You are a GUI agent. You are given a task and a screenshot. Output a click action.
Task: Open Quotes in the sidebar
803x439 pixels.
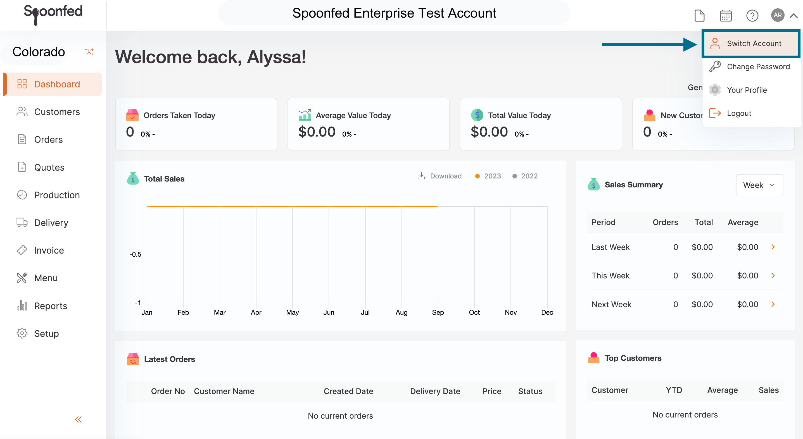pyautogui.click(x=52, y=167)
